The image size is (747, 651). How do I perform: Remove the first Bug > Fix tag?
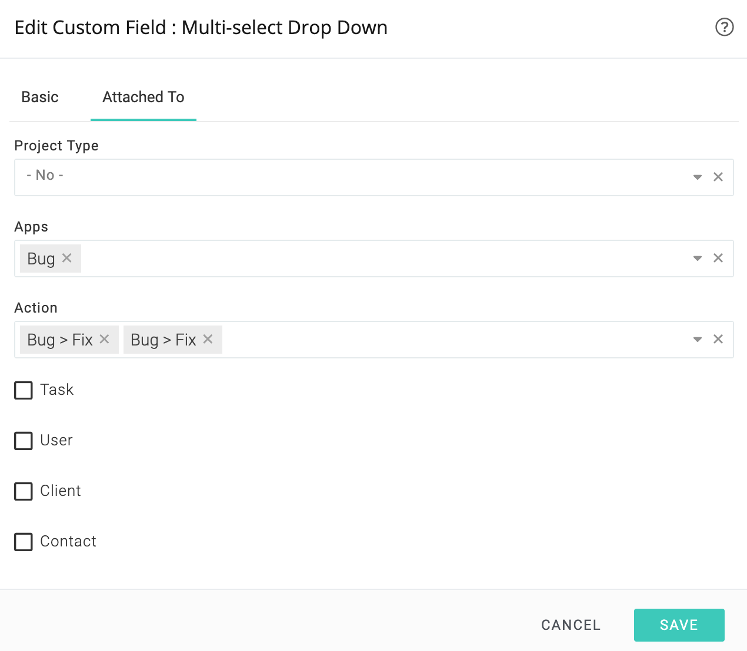click(x=105, y=339)
